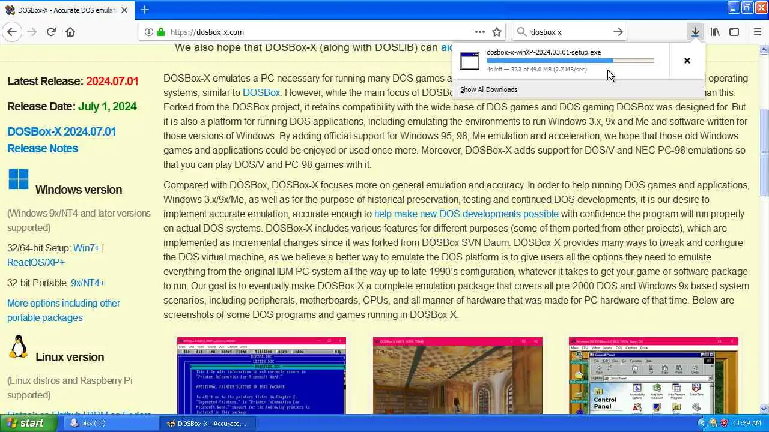The image size is (769, 432).
Task: Open Show All Downloads
Action: pyautogui.click(x=488, y=89)
